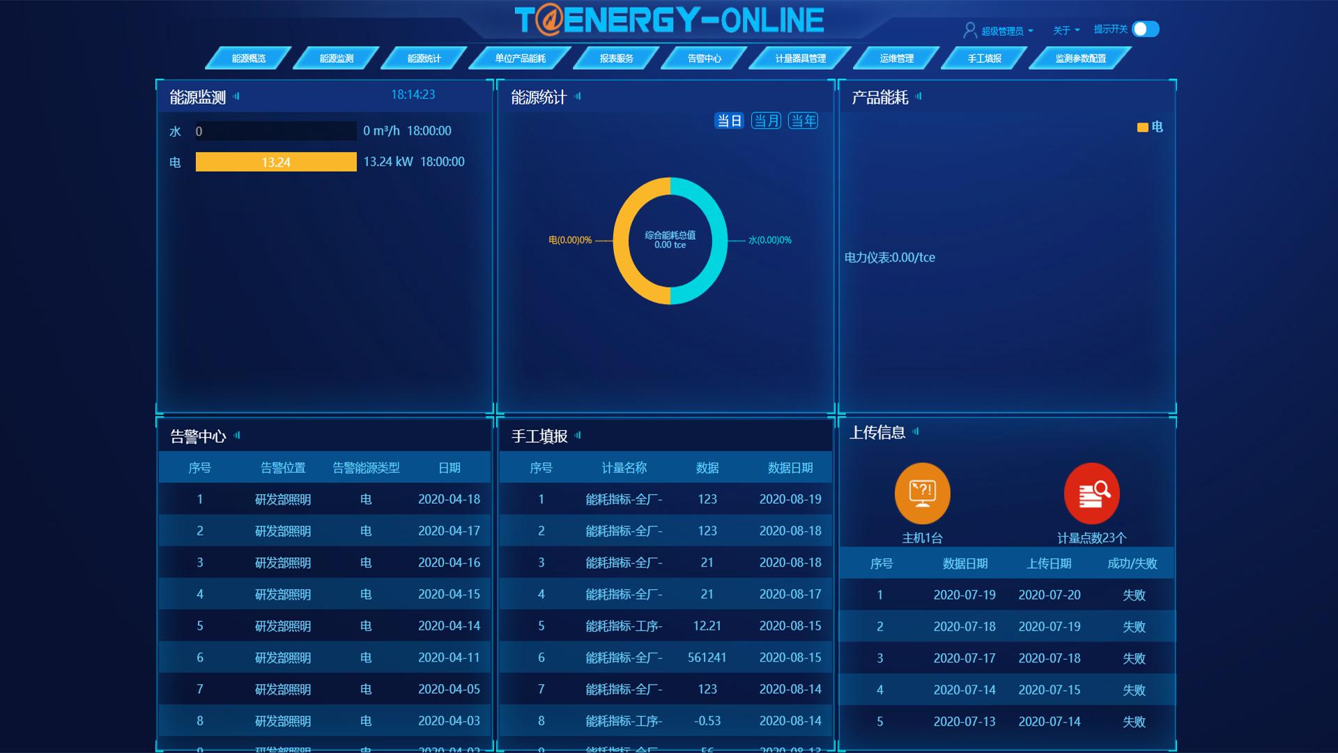1338x753 pixels.
Task: Click the red metering points search icon
Action: [1091, 493]
